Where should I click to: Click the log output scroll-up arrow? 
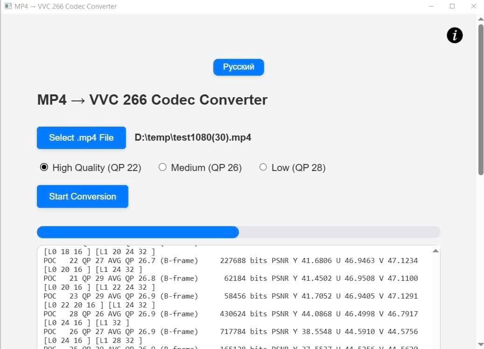(435, 251)
